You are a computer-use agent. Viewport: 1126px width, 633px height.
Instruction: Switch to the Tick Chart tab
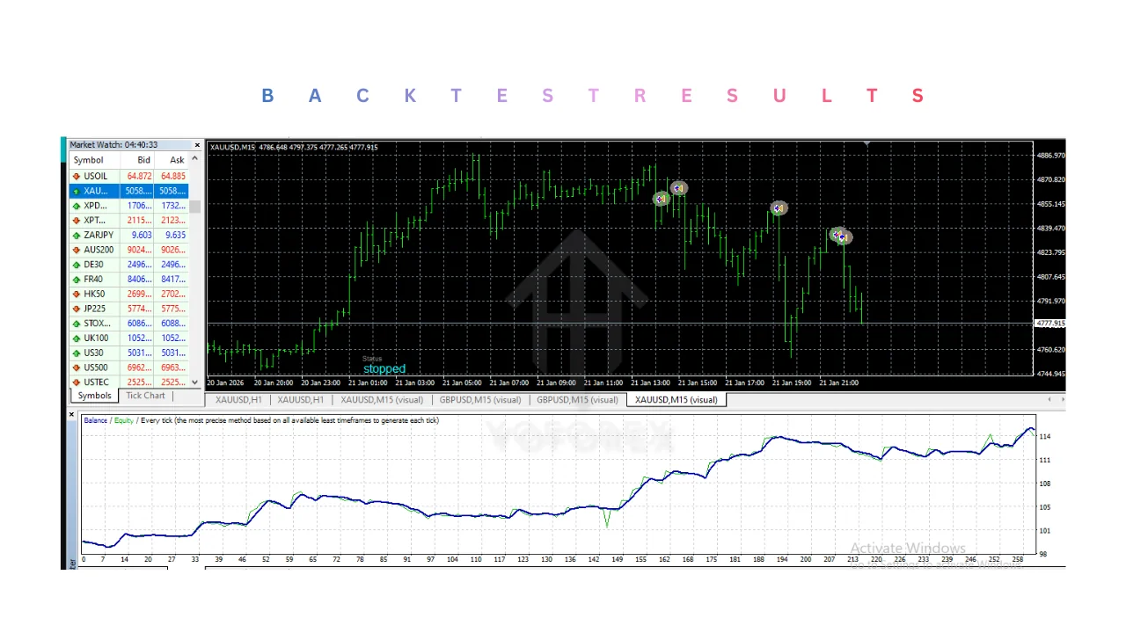(x=145, y=396)
